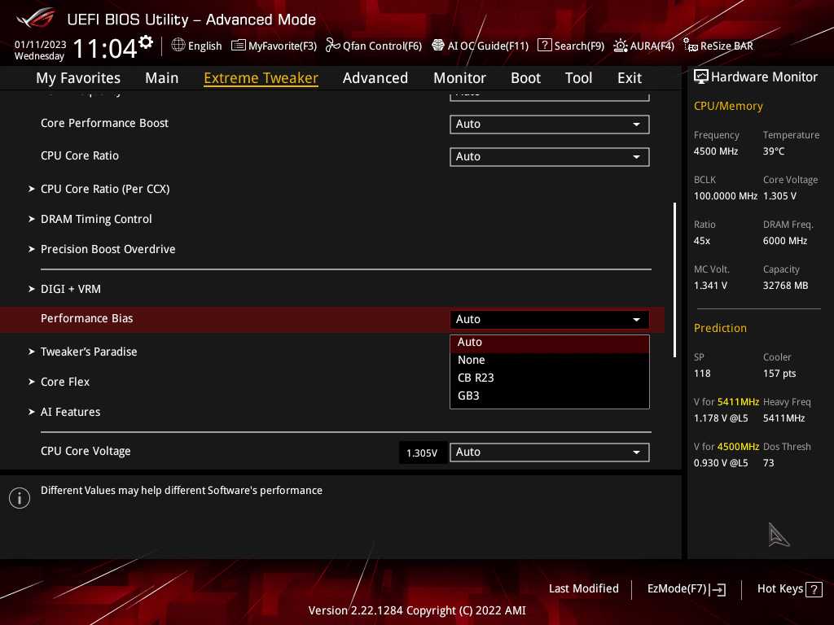Expand Precision Boost Overdrive submenu
The image size is (834, 625).
(108, 249)
